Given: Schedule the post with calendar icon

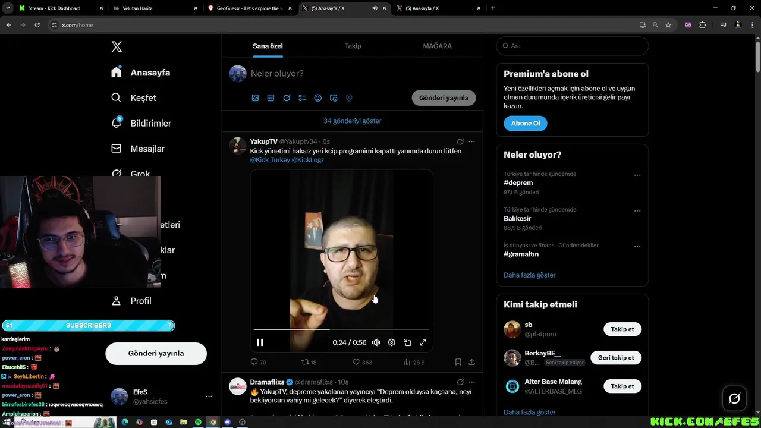Looking at the screenshot, I should [334, 98].
